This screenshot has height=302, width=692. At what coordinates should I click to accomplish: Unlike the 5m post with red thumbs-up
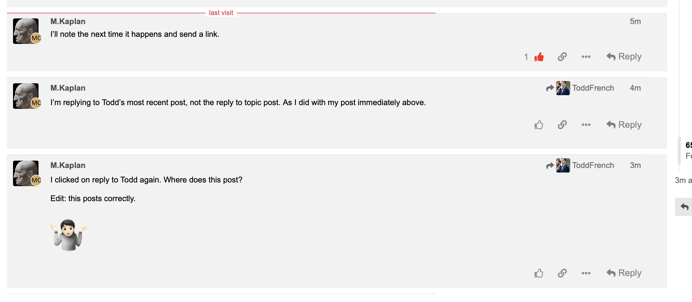coord(539,57)
